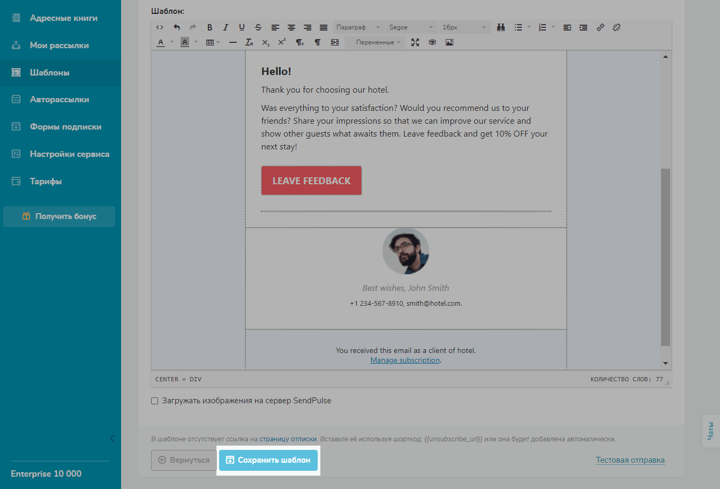Toggle bold formatting
720x489 pixels.
pyautogui.click(x=209, y=27)
